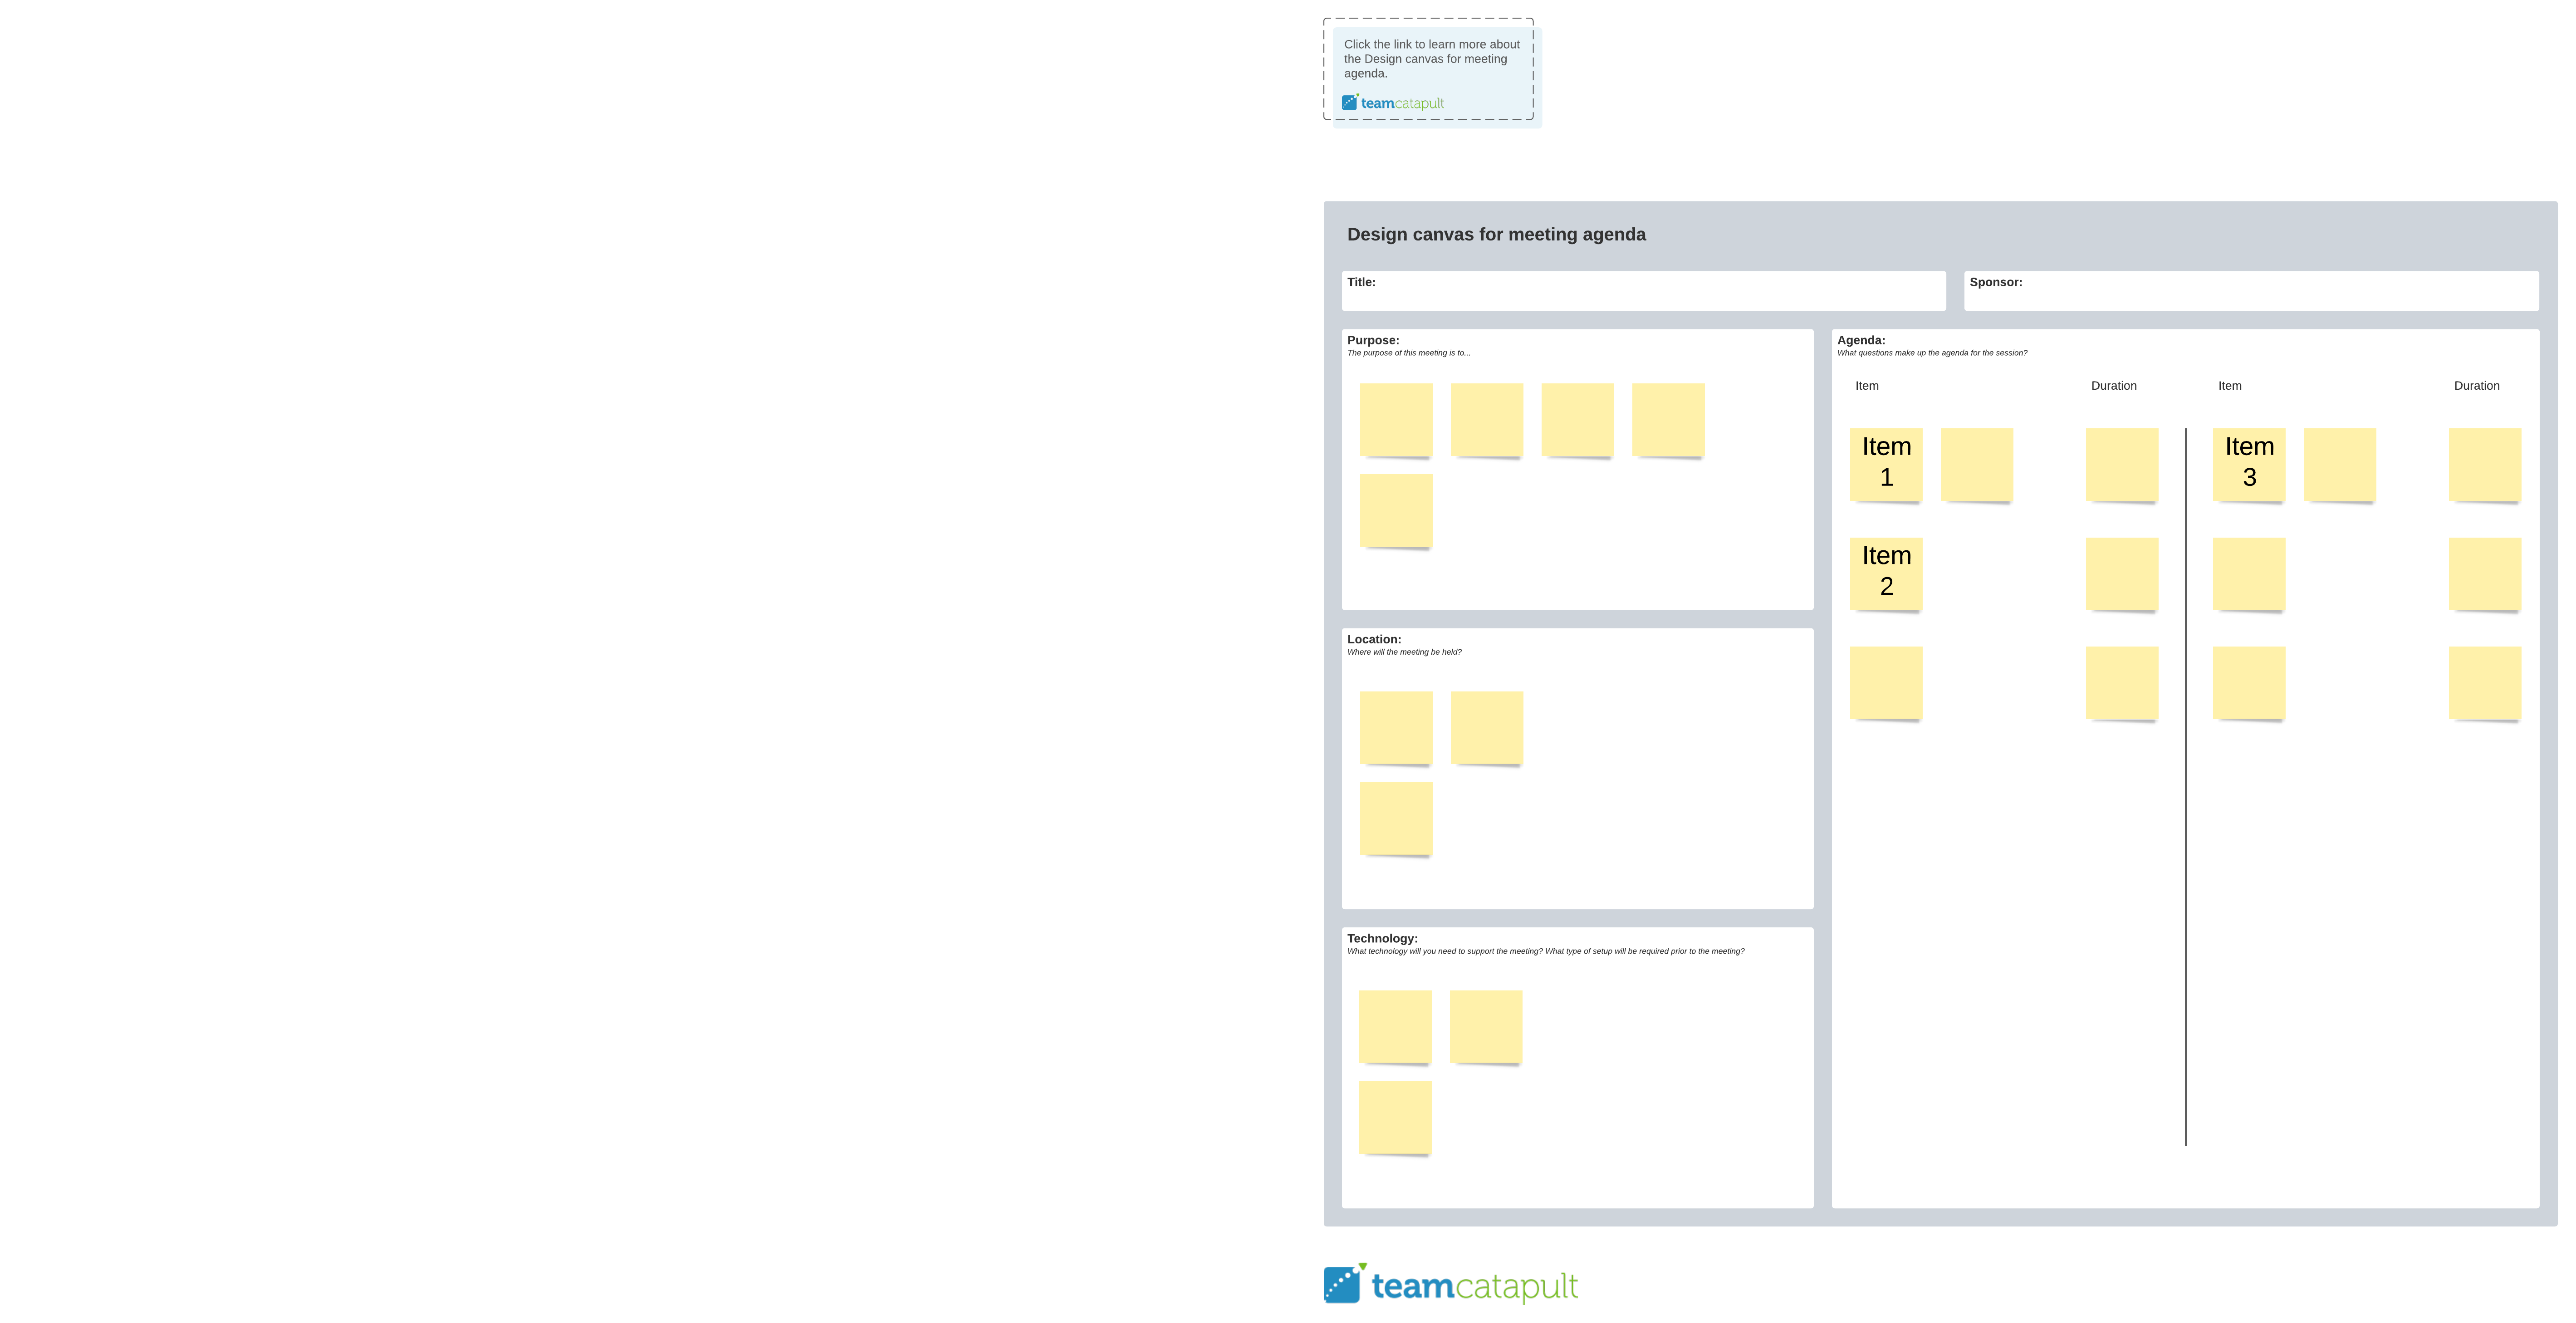The height and width of the screenshot is (1323, 2576).
Task: Select first sticky note under Purpose
Action: tap(1395, 419)
